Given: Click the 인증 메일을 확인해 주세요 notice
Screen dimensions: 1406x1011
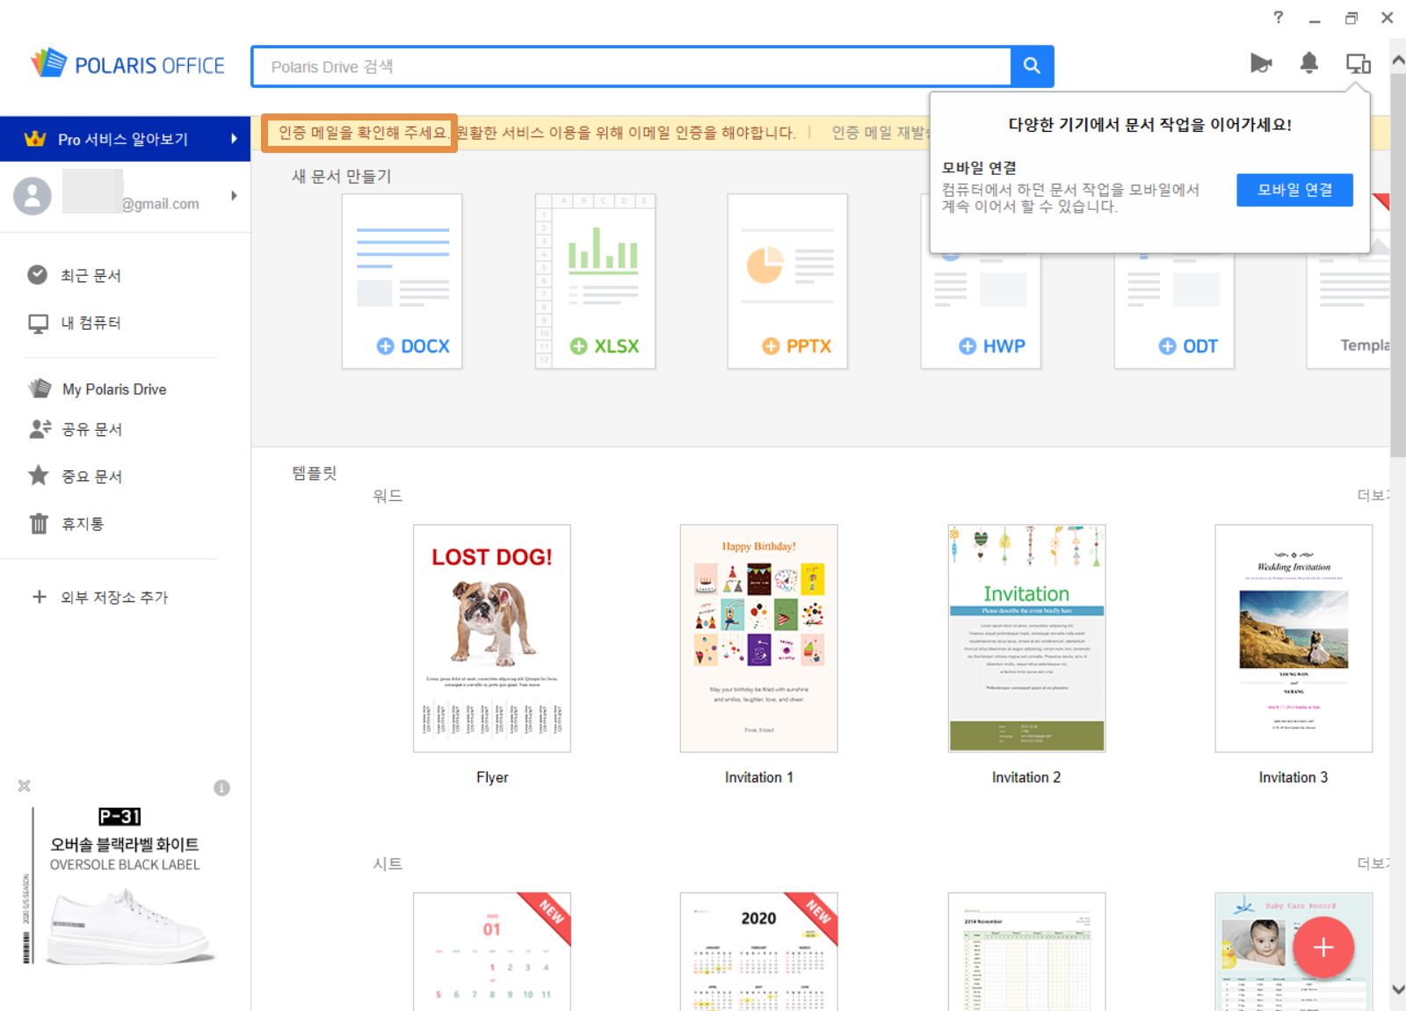Looking at the screenshot, I should (359, 133).
